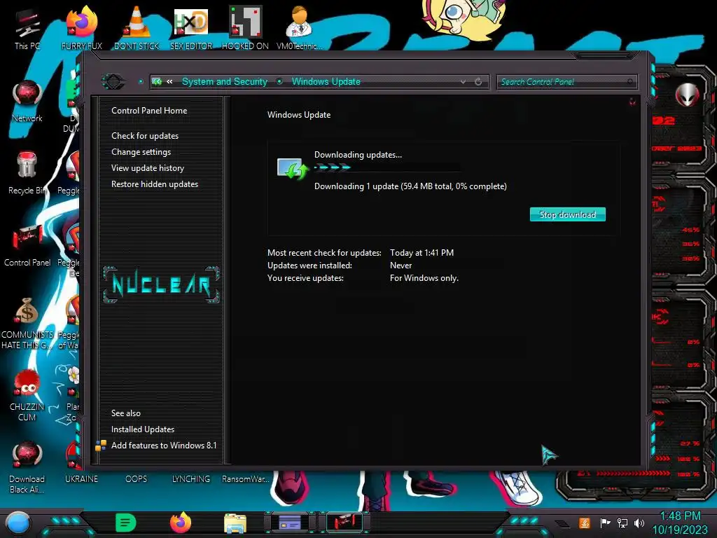Click Restore hidden updates
This screenshot has height=538, width=717.
155,184
